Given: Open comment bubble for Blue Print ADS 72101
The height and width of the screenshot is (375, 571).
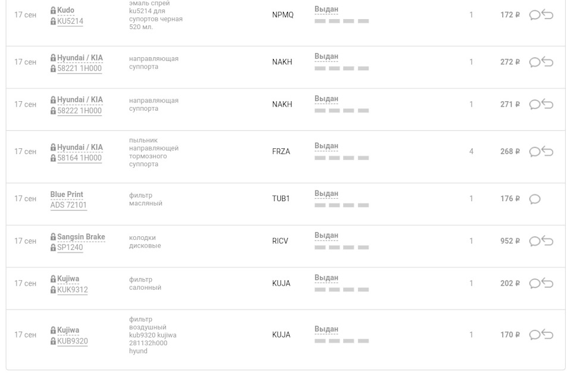Looking at the screenshot, I should pos(534,199).
